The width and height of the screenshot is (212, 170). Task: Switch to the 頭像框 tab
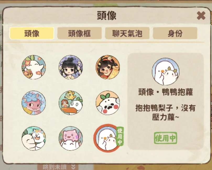[x=79, y=33]
